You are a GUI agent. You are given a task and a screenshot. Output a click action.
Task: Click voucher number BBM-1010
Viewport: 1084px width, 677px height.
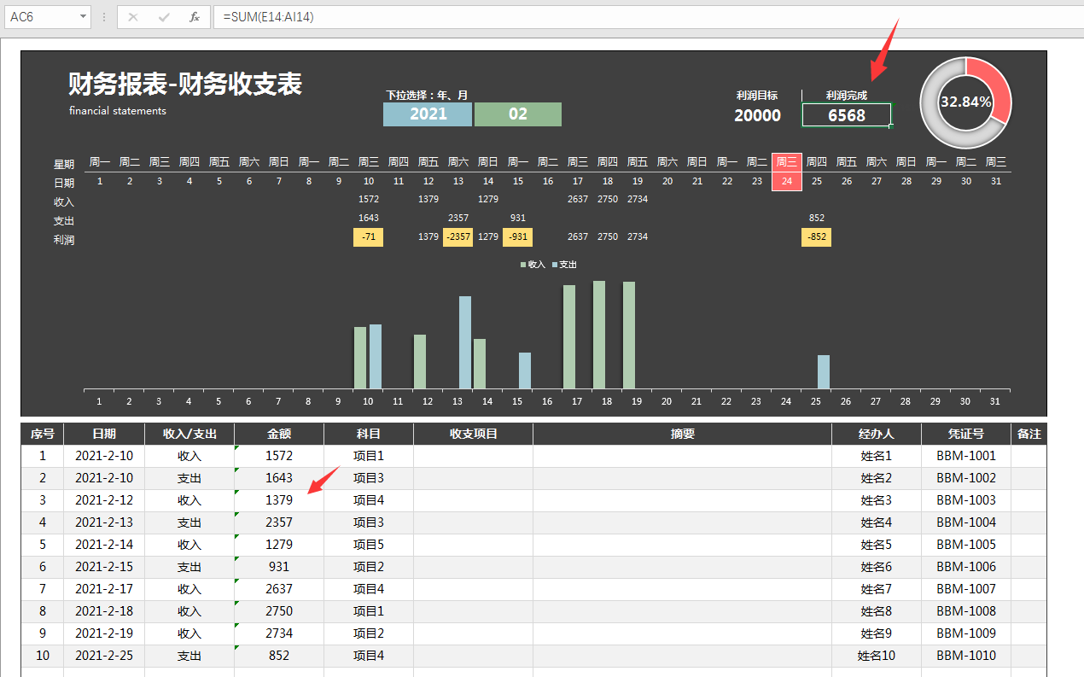click(966, 656)
